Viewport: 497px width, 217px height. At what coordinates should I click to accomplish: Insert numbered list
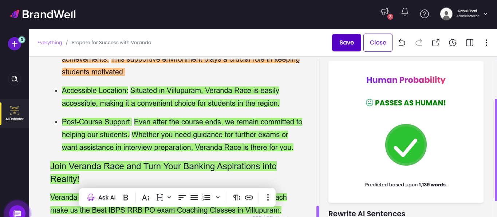click(x=206, y=197)
